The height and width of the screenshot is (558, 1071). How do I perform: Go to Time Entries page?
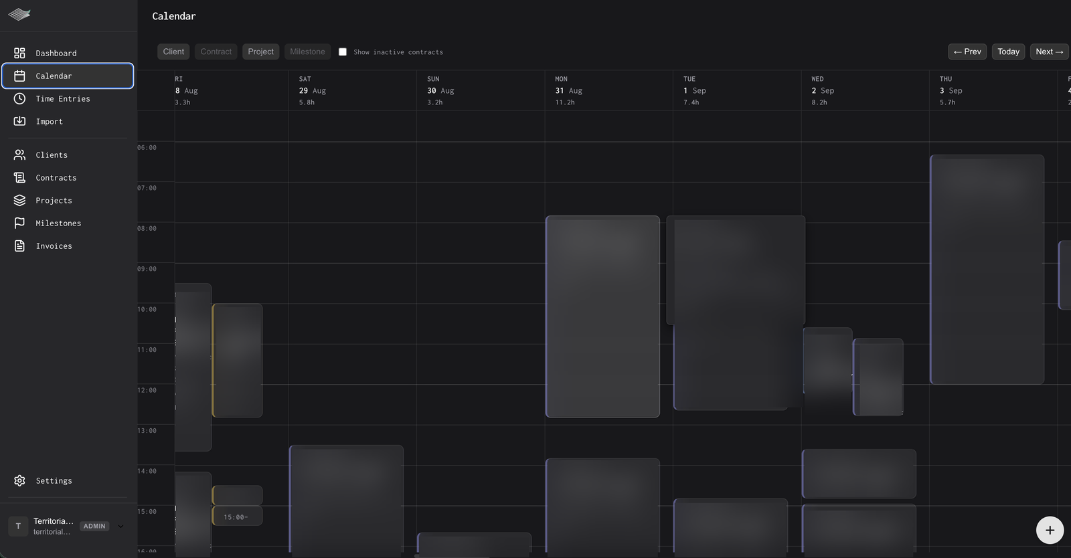[63, 98]
